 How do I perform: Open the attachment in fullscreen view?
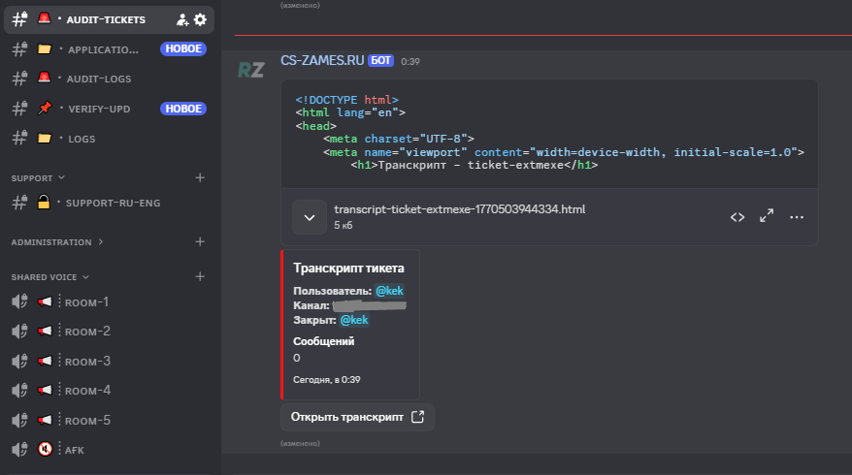(767, 217)
